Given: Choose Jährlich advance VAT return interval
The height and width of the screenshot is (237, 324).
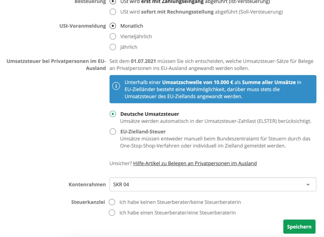Looking at the screenshot, I should [x=113, y=47].
